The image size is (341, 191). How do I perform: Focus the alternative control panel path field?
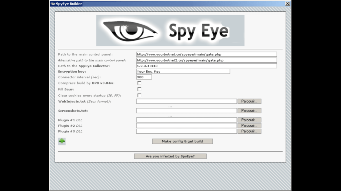pos(206,60)
